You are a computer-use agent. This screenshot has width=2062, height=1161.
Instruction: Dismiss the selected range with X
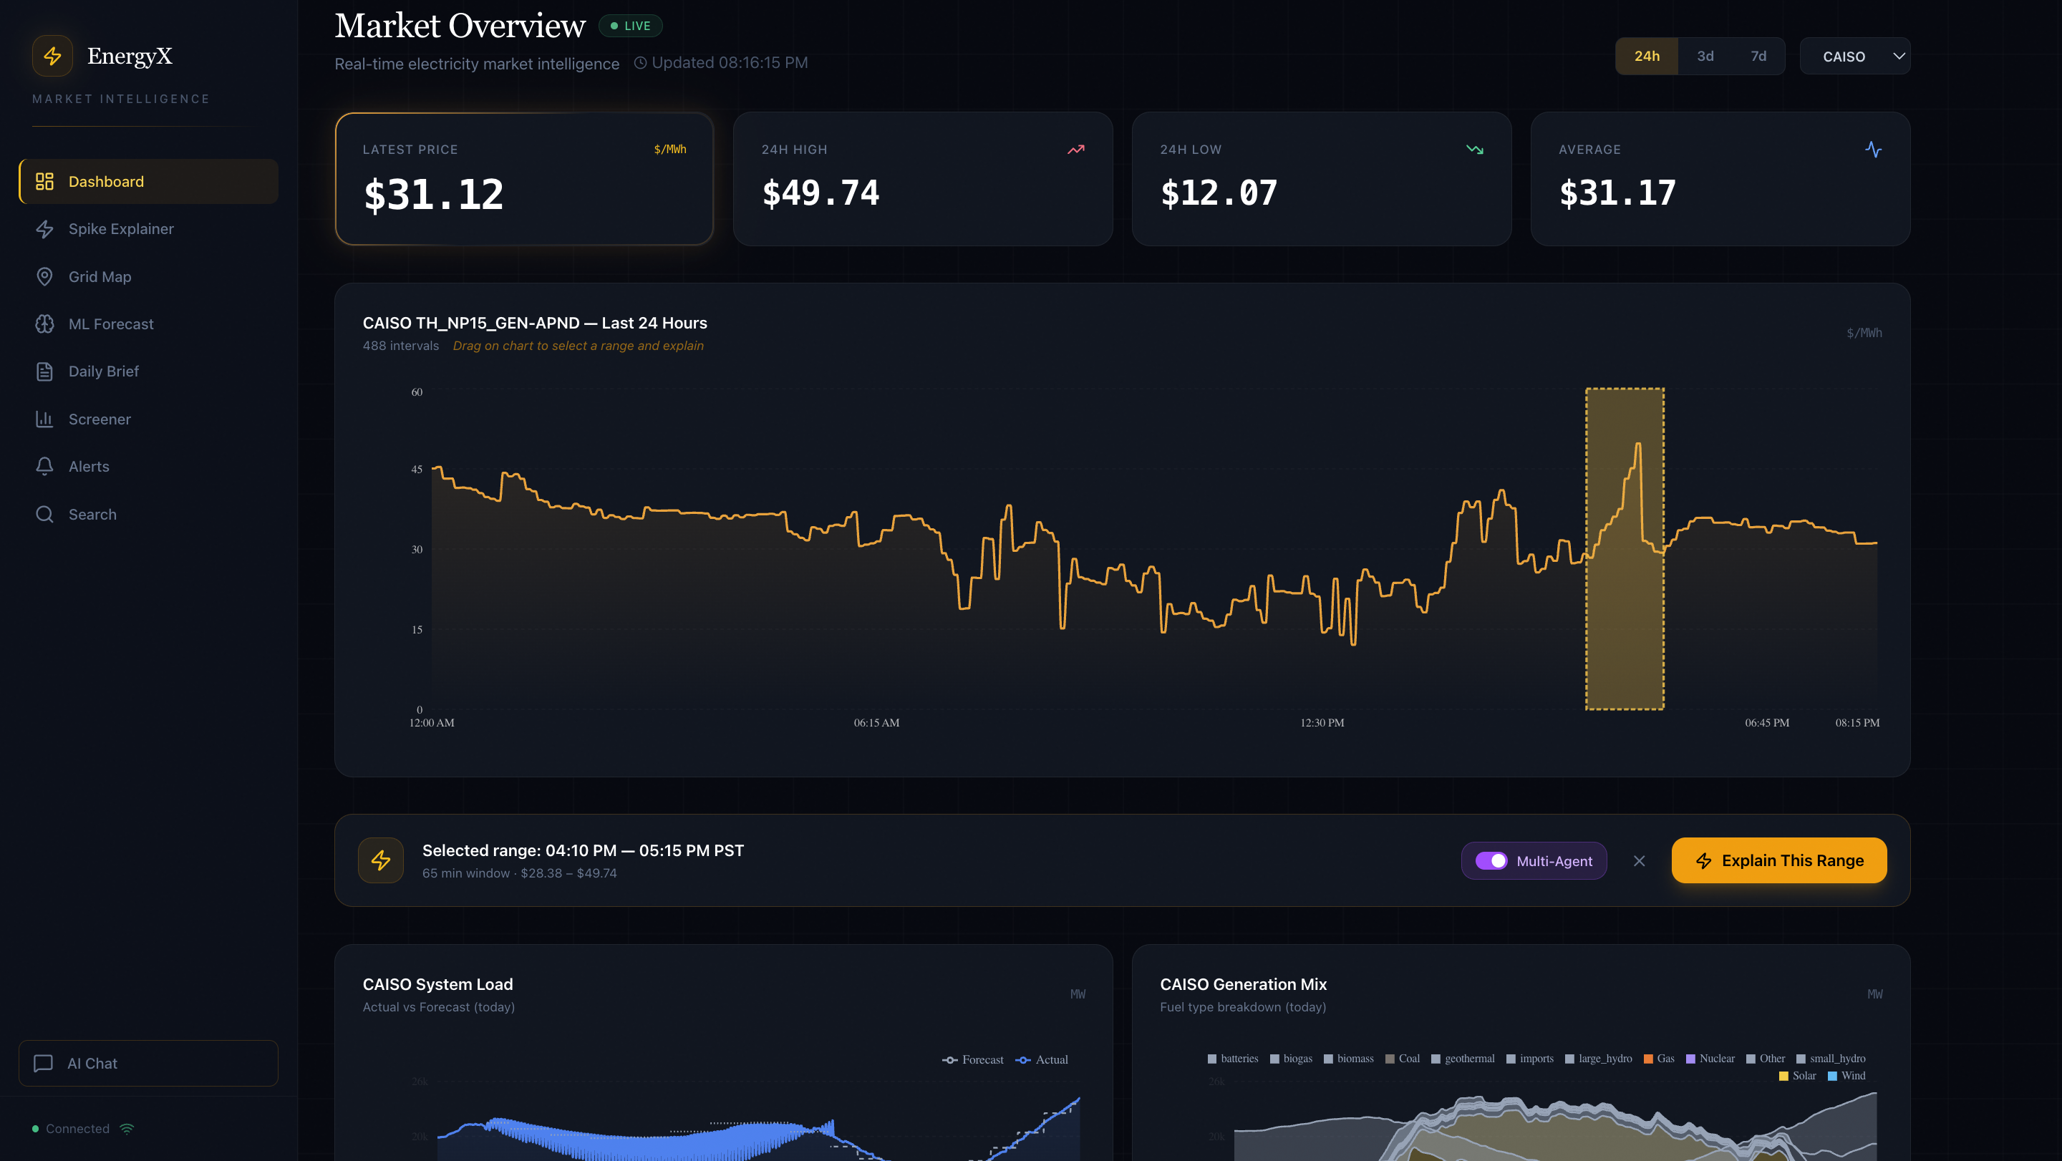(1640, 861)
